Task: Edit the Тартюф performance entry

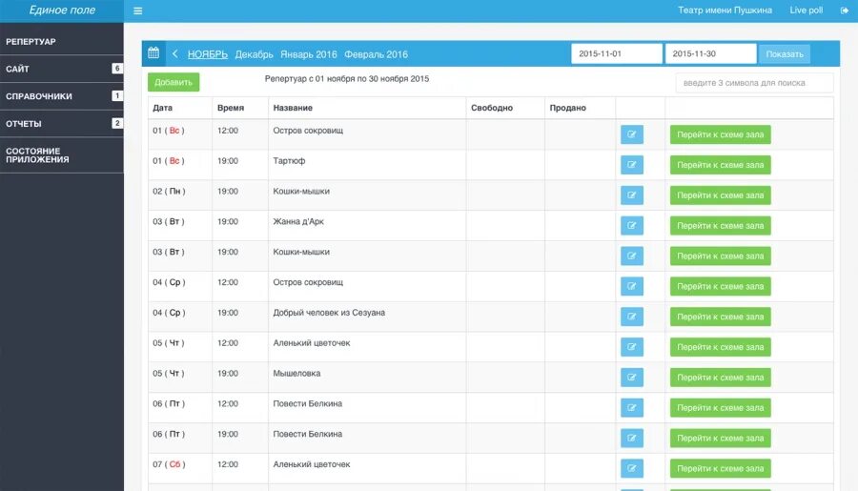Action: click(631, 165)
